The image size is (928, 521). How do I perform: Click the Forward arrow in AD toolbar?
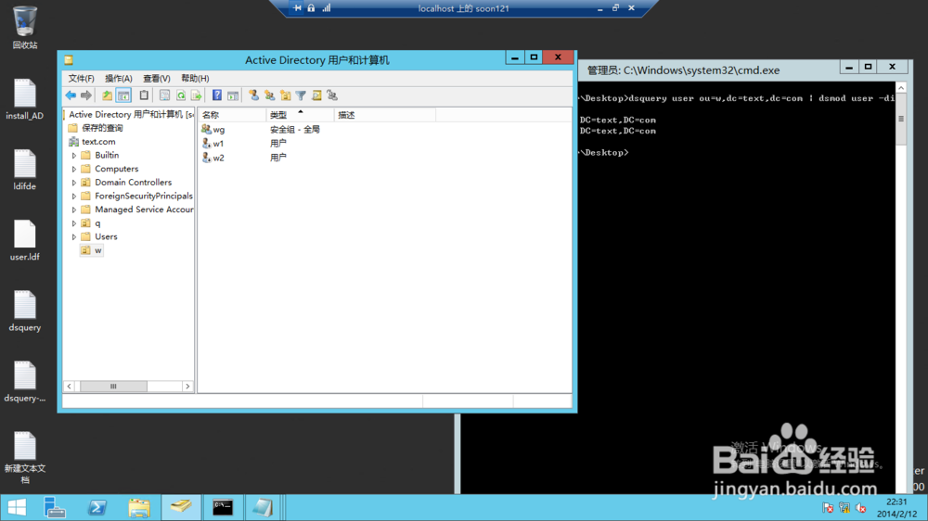86,95
